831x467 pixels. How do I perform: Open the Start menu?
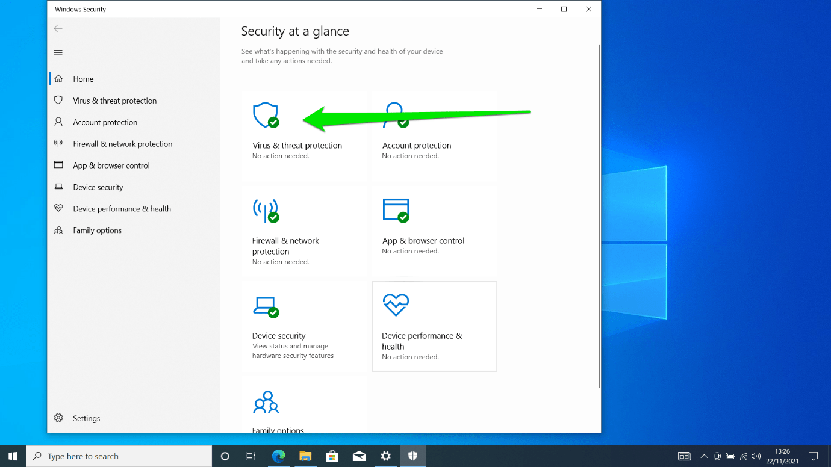(12, 456)
